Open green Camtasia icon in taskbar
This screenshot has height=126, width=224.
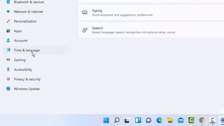tap(191, 120)
